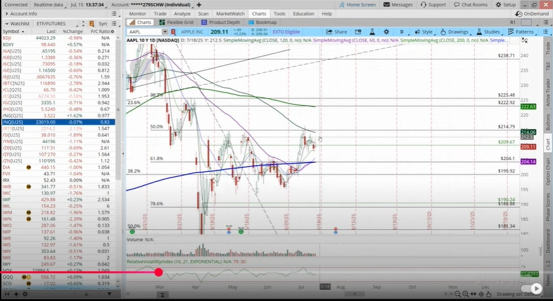Open Setup gear in top bar
Image resolution: width=553 pixels, height=301 pixels.
(505, 5)
